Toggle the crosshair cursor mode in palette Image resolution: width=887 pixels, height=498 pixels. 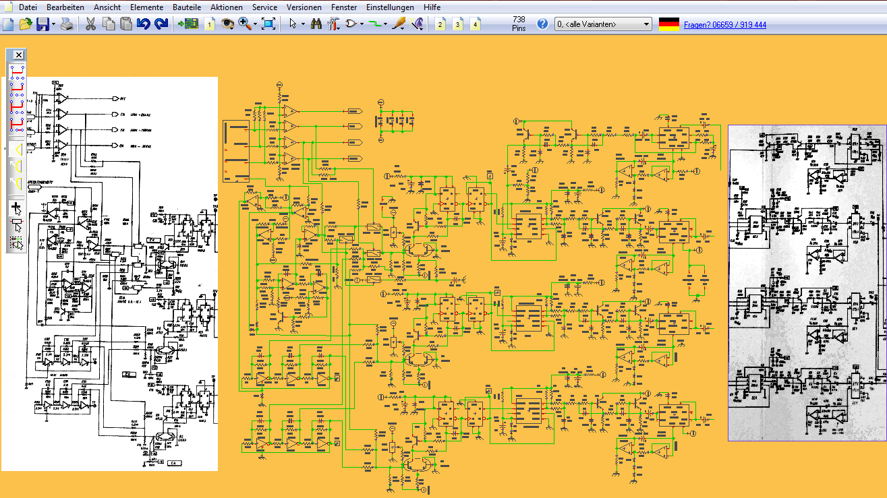(17, 207)
